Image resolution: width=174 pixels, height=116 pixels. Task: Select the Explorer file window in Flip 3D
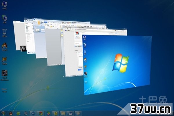tap(30, 37)
